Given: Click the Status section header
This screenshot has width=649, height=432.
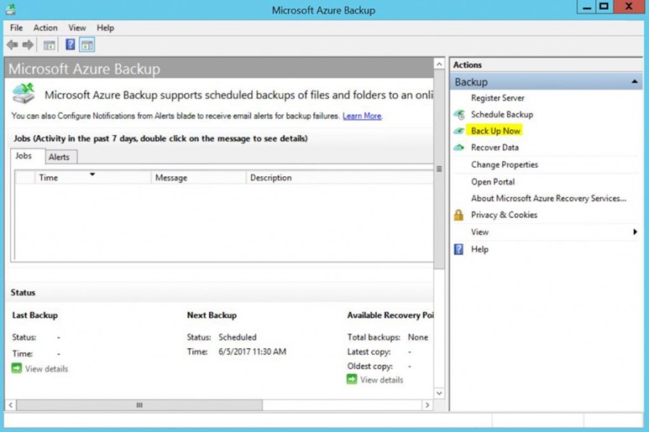Looking at the screenshot, I should click(x=23, y=292).
